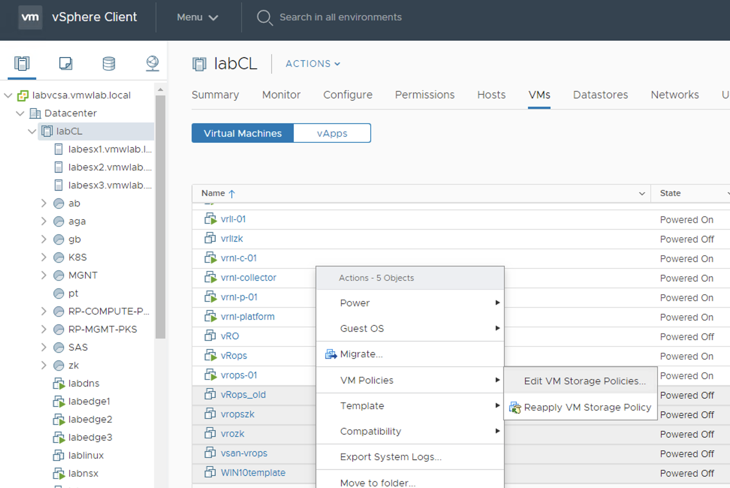Click the Name column sort arrow
Image resolution: width=730 pixels, height=488 pixels.
click(232, 194)
